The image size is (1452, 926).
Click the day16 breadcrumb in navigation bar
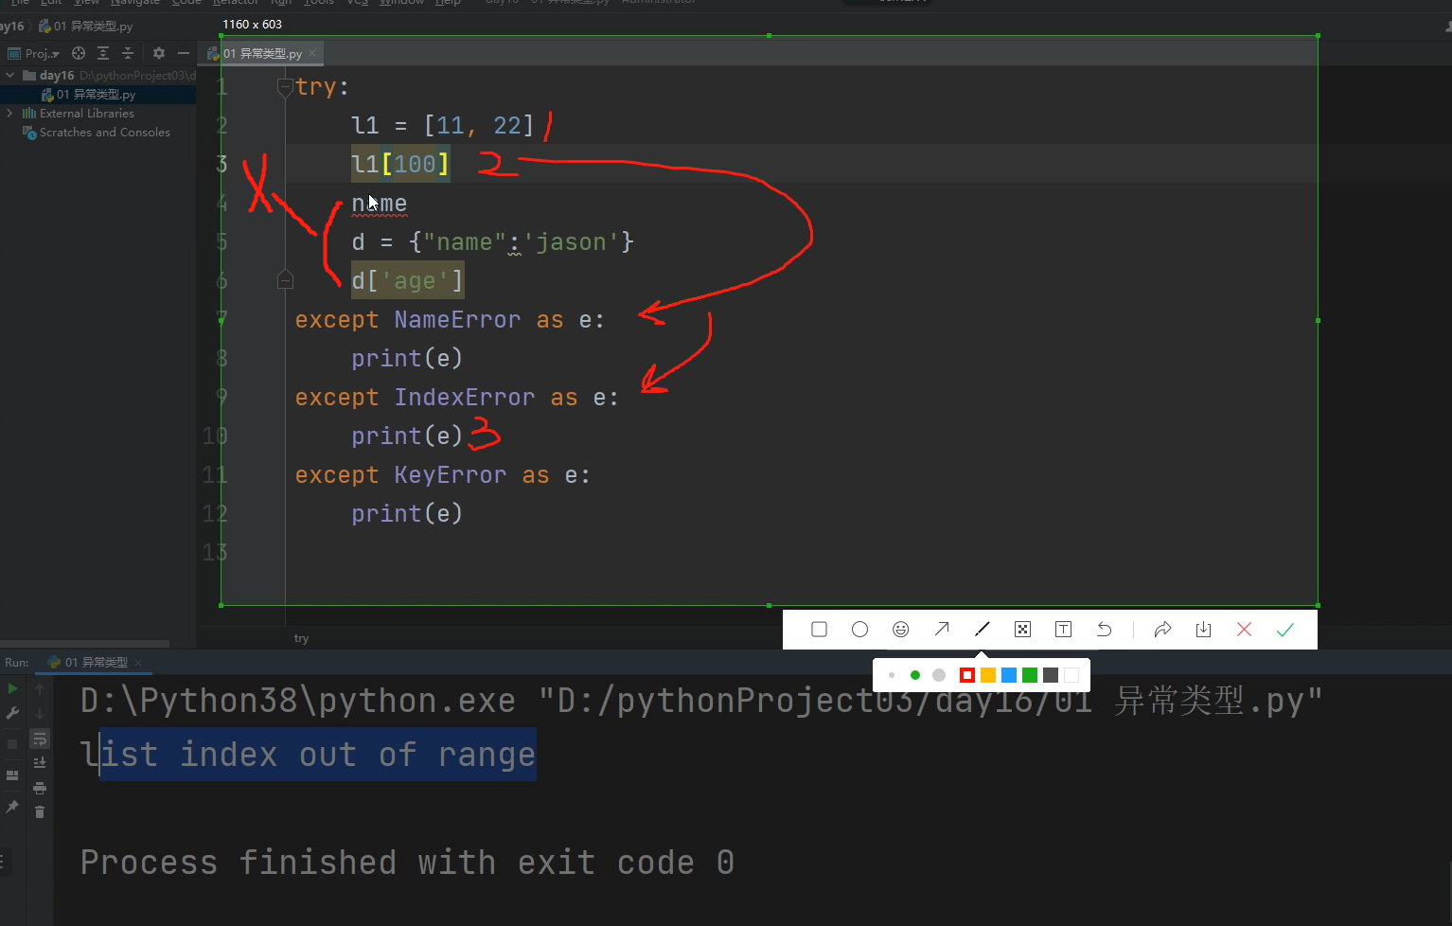click(12, 27)
